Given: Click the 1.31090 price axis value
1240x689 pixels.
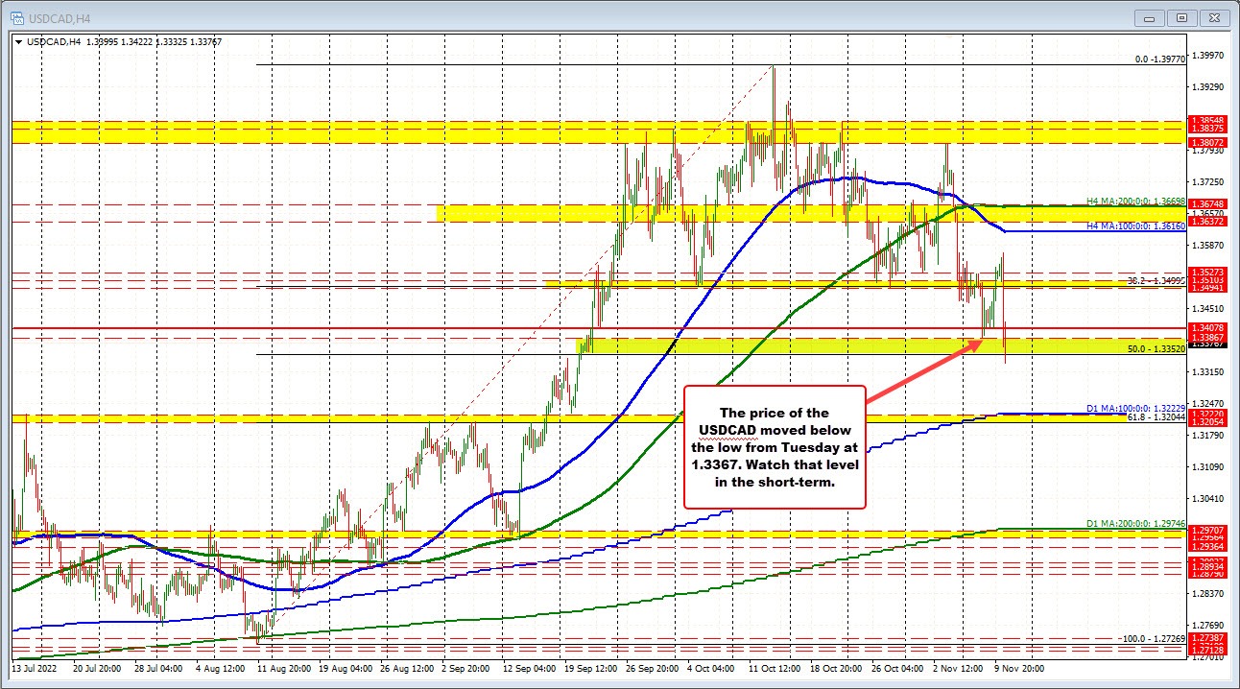Looking at the screenshot, I should click(x=1206, y=466).
